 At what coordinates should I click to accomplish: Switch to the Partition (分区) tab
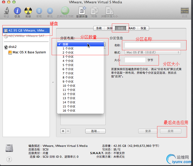[120, 28]
